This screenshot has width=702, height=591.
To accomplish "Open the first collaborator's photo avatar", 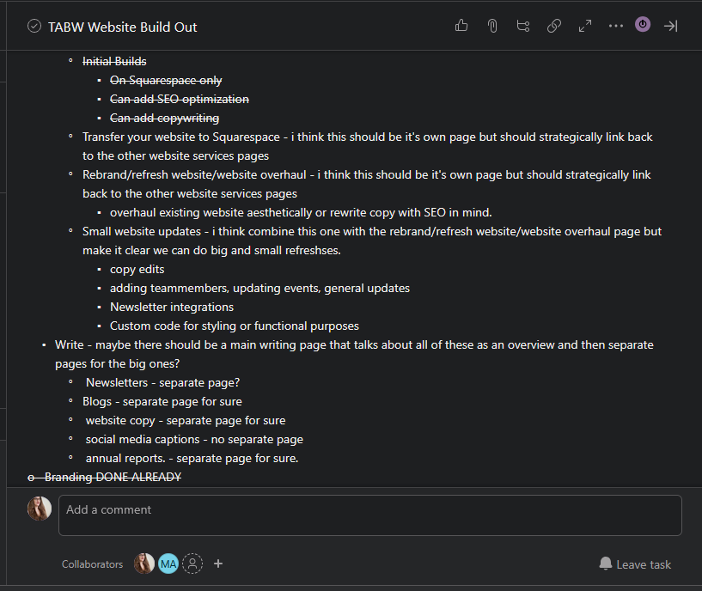I will pos(144,564).
